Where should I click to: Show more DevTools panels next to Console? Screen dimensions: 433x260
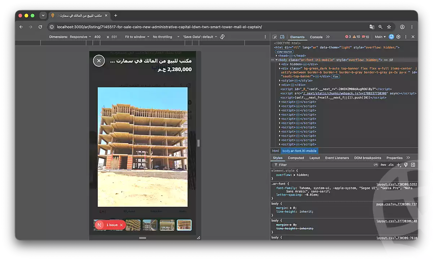328,37
